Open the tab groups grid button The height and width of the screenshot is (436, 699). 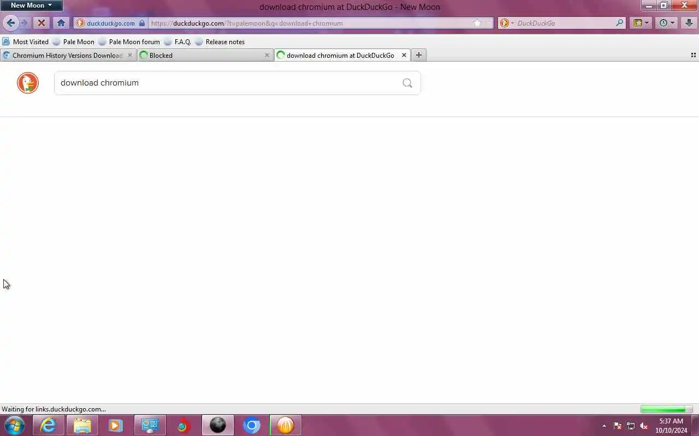pos(694,55)
